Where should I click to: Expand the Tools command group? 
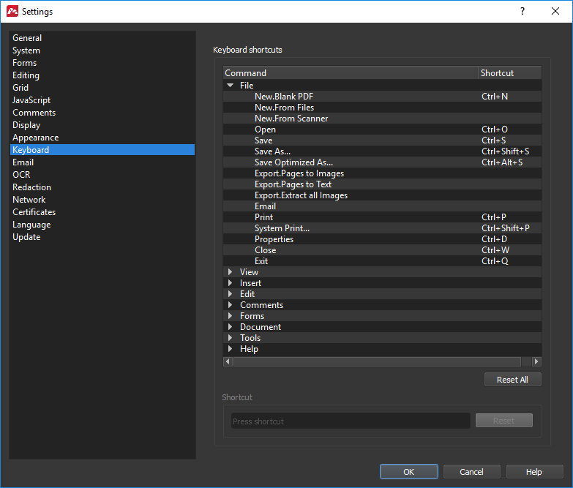231,338
